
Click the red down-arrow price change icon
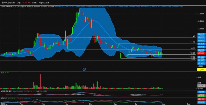click(x=29, y=3)
